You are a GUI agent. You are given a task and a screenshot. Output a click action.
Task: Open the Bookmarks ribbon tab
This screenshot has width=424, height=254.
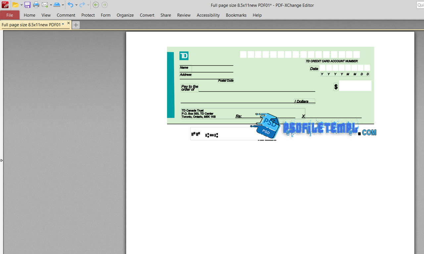click(x=236, y=15)
